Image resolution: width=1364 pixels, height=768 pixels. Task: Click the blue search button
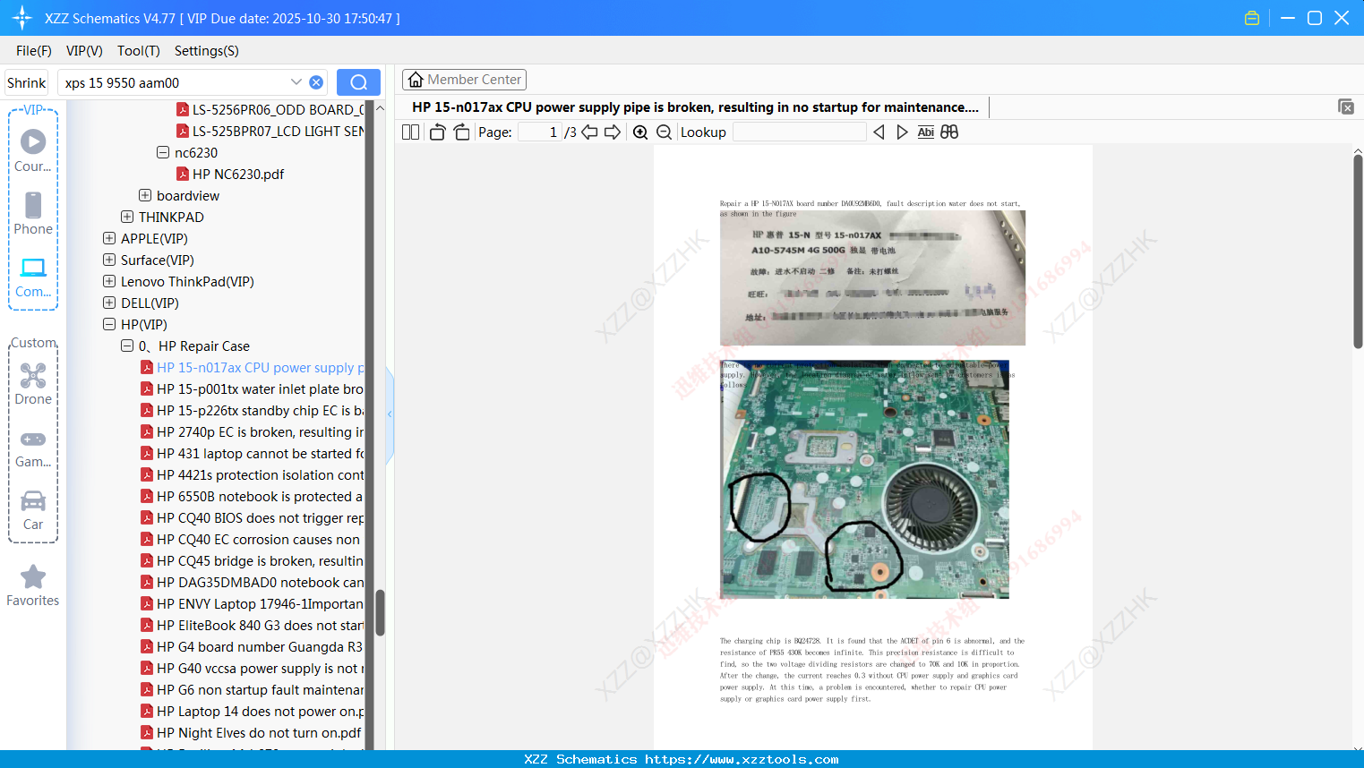[x=358, y=82]
